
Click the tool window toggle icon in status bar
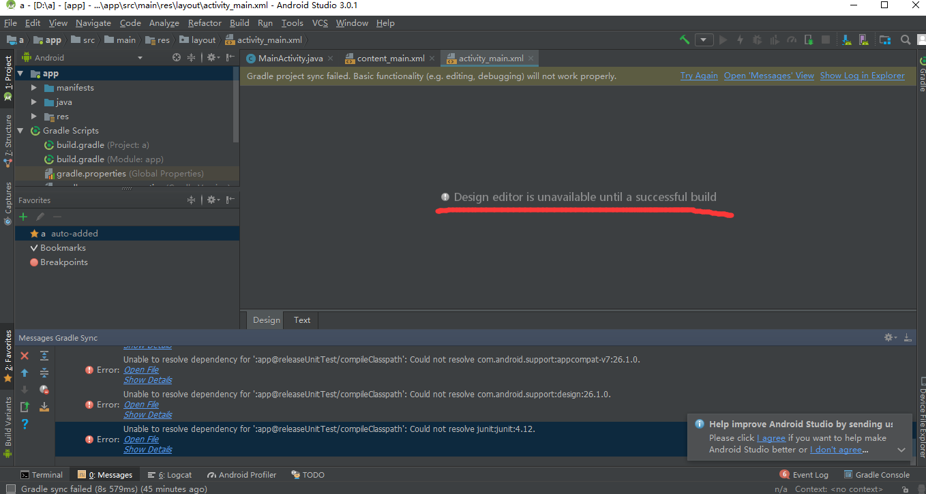pos(10,489)
